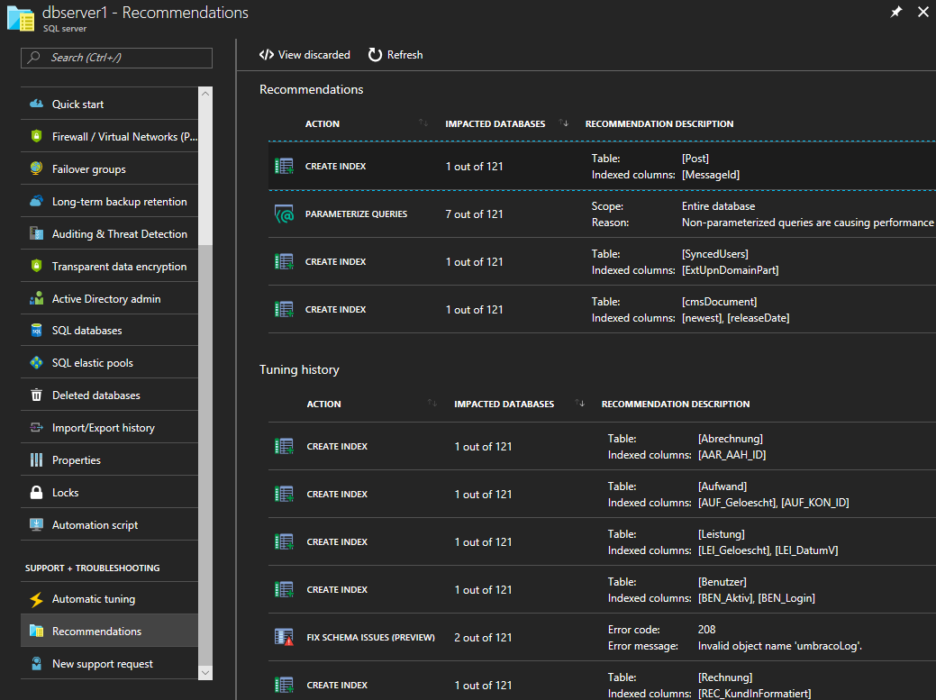Refresh the recommendations list
Screen dimensions: 936x700
(x=395, y=55)
